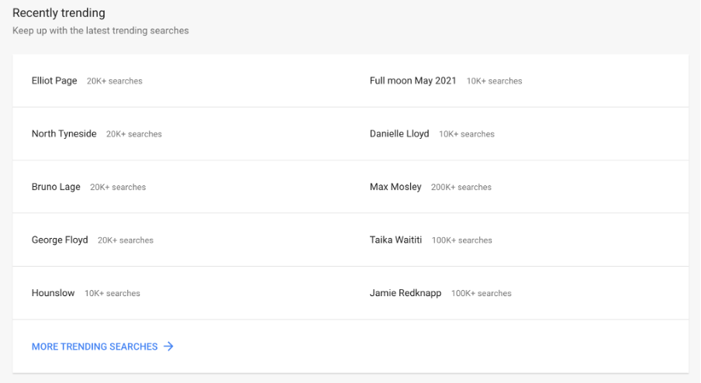Open the Hounslow trending search

[53, 293]
